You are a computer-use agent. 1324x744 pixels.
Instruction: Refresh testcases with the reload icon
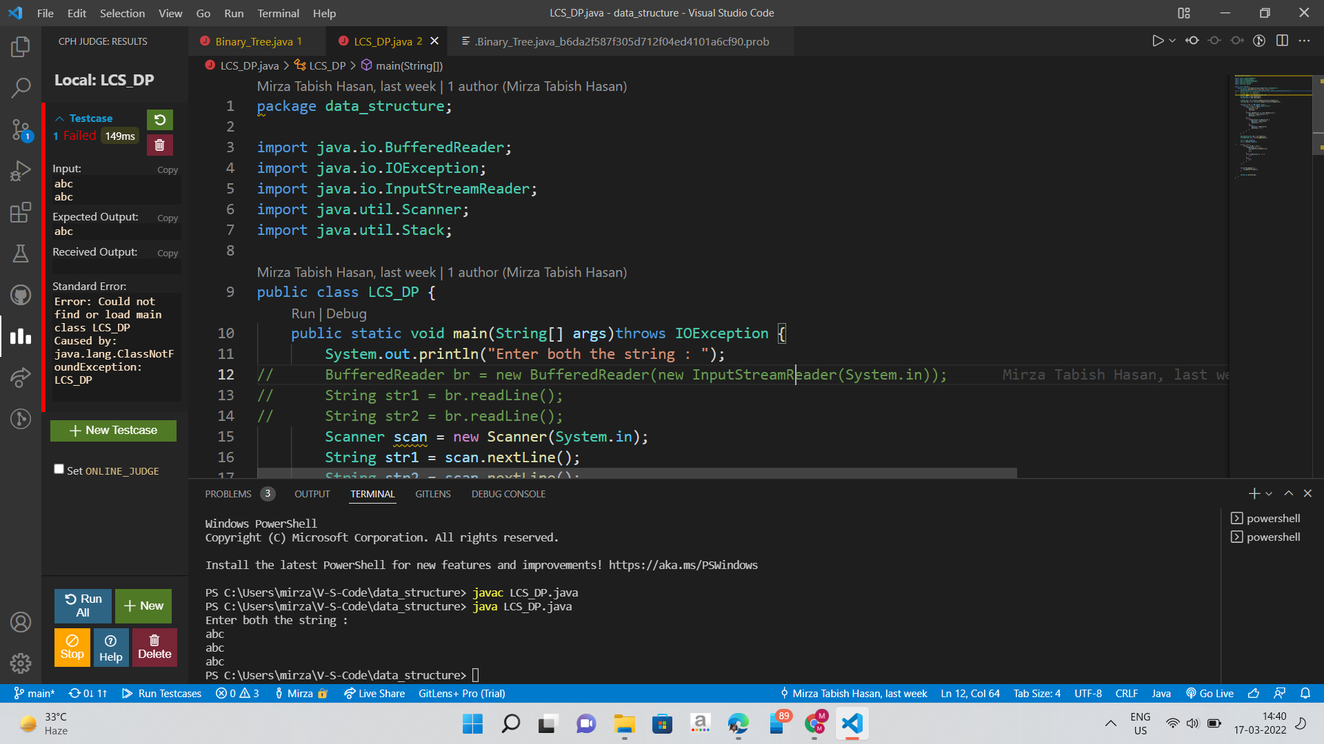(x=159, y=119)
